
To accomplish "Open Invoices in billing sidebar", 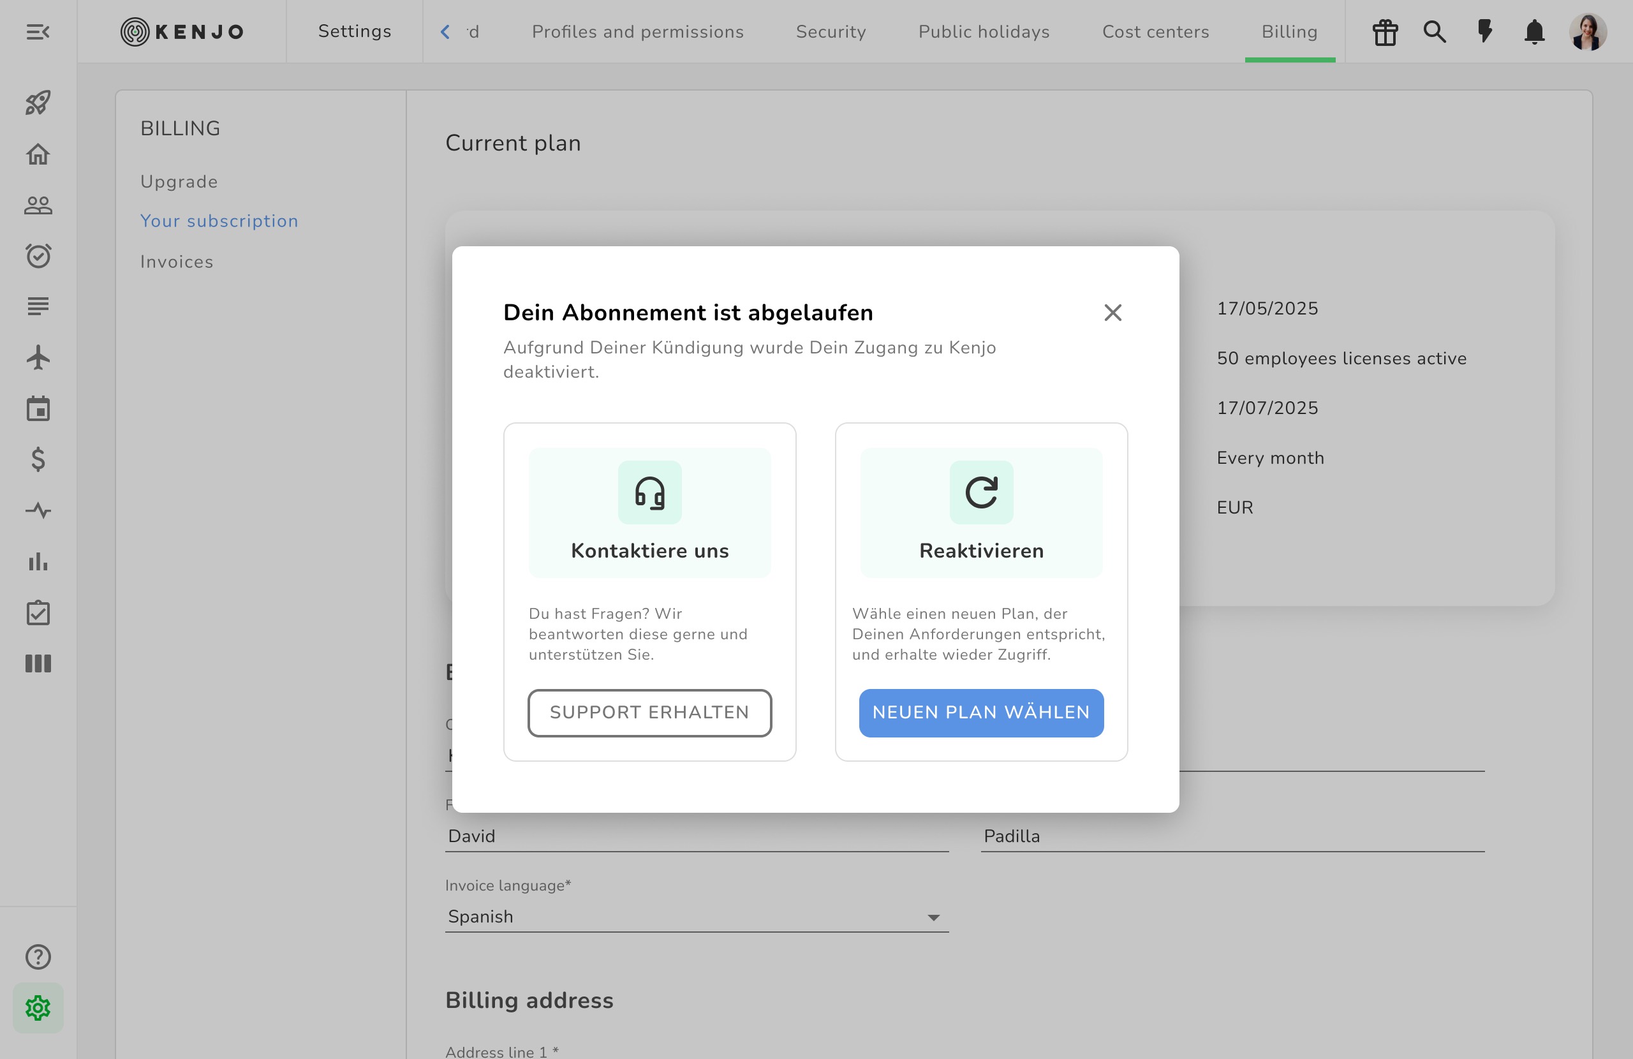I will (x=177, y=262).
